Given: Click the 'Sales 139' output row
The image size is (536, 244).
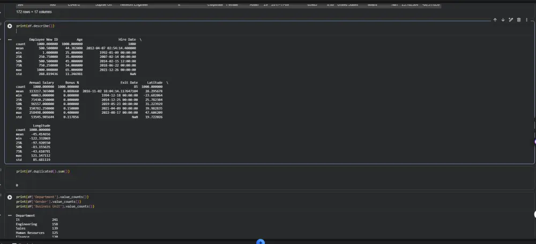Looking at the screenshot, I should [x=36, y=228].
